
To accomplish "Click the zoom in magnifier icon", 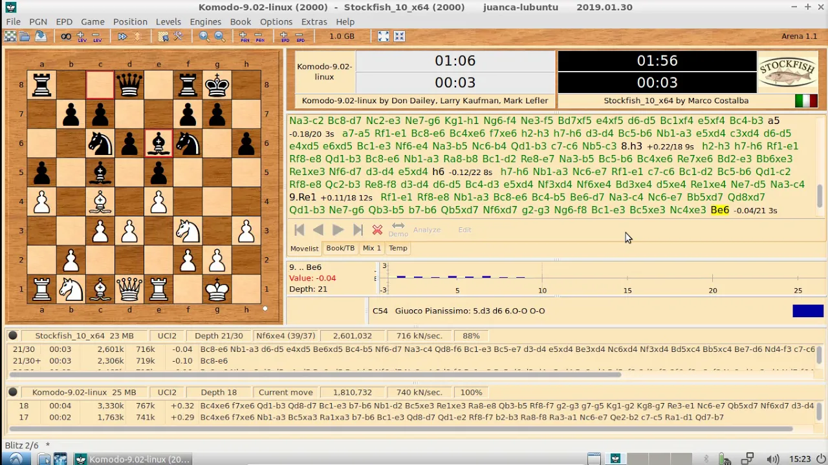I will pyautogui.click(x=204, y=37).
